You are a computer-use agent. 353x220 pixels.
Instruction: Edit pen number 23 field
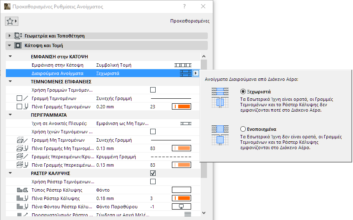[153, 107]
